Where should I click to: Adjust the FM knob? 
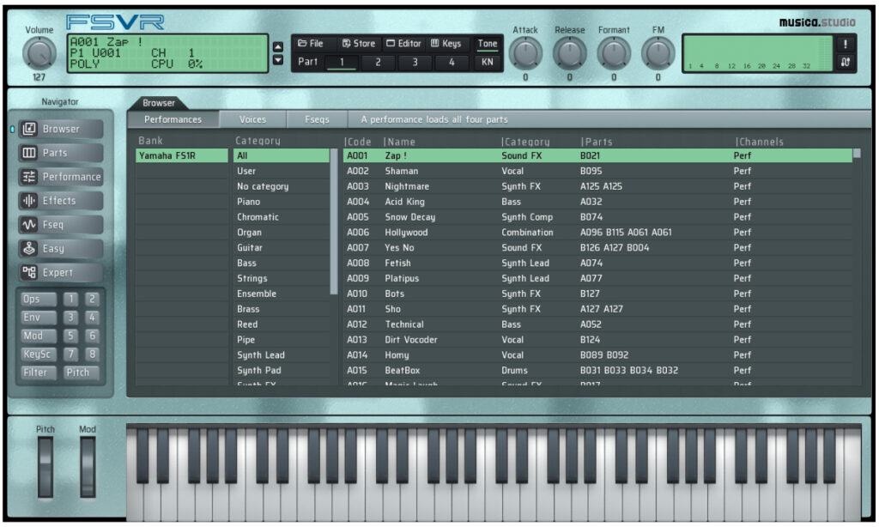pyautogui.click(x=658, y=54)
